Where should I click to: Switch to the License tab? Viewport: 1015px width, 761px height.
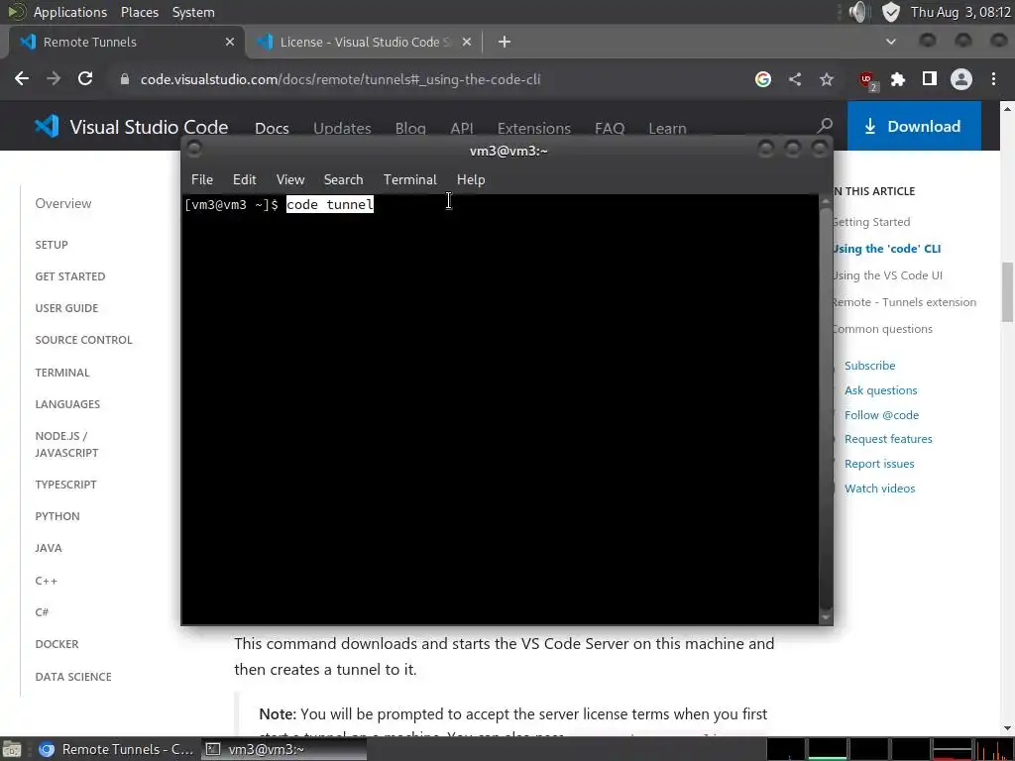tap(365, 42)
